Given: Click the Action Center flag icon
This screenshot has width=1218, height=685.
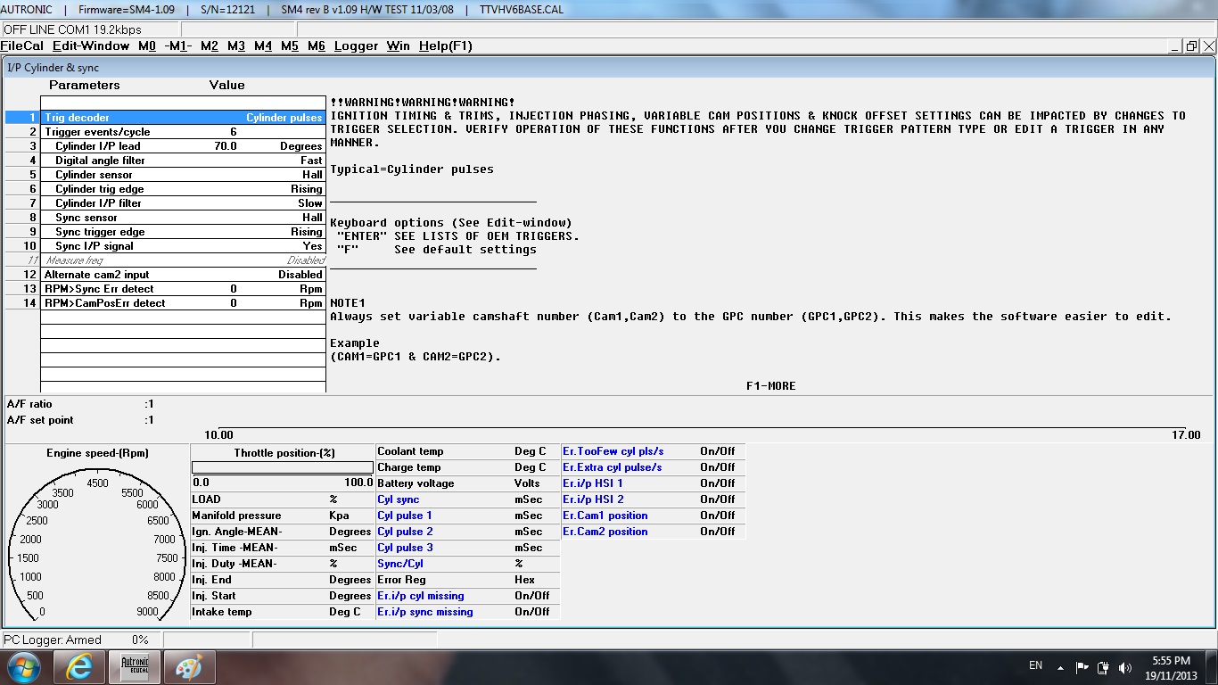Looking at the screenshot, I should pos(1082,667).
